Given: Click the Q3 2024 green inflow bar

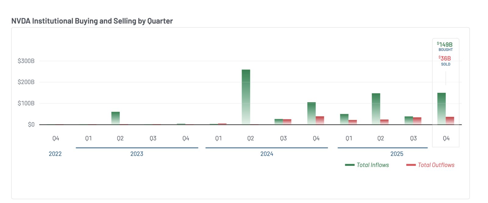Looking at the screenshot, I should (279, 122).
